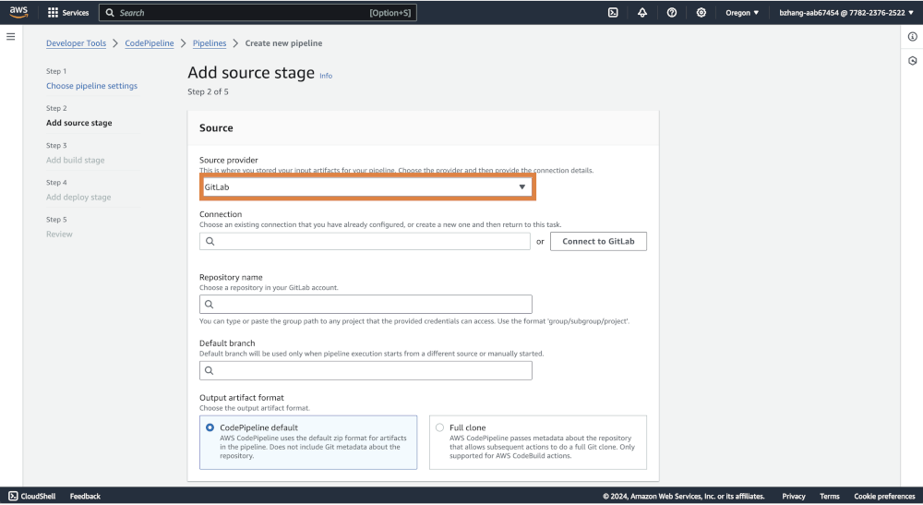923x505 pixels.
Task: Click the search magnifier in top bar
Action: tap(110, 12)
